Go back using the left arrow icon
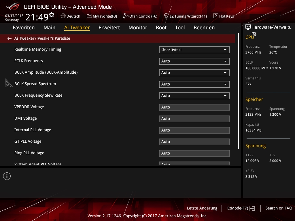This screenshot has height=221, width=295. click(x=10, y=39)
